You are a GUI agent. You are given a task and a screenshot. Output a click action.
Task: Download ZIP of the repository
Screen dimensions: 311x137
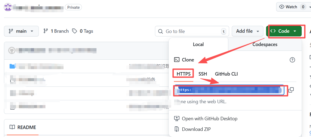pyautogui.click(x=192, y=129)
